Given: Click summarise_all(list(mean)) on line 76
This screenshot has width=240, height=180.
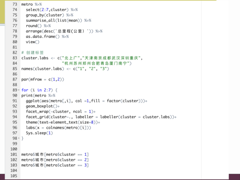Looking at the screenshot, I should (x=58, y=20).
